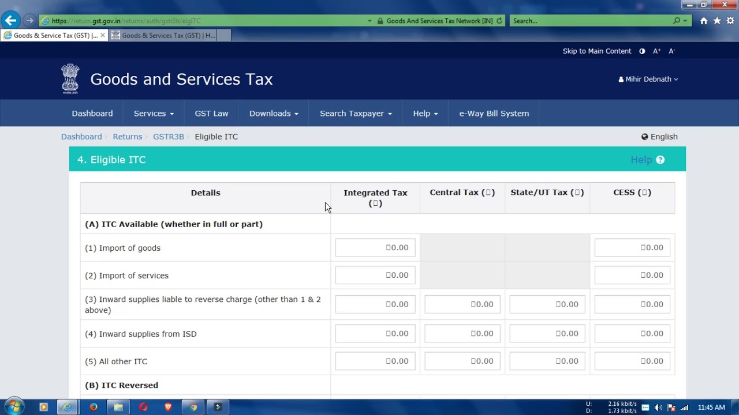Click the browser Back arrow button
This screenshot has height=415, width=739.
10,21
